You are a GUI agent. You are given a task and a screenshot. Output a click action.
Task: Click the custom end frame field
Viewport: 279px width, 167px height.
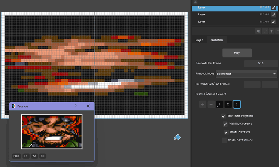[270, 84]
